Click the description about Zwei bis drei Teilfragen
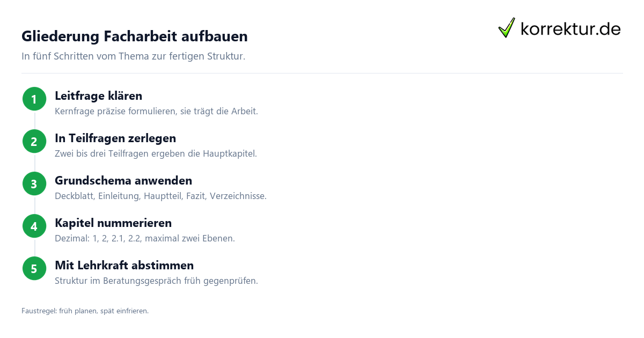The image size is (644, 338). (156, 154)
